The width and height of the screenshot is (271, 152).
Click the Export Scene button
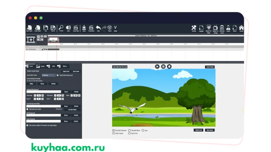[x=66, y=71]
